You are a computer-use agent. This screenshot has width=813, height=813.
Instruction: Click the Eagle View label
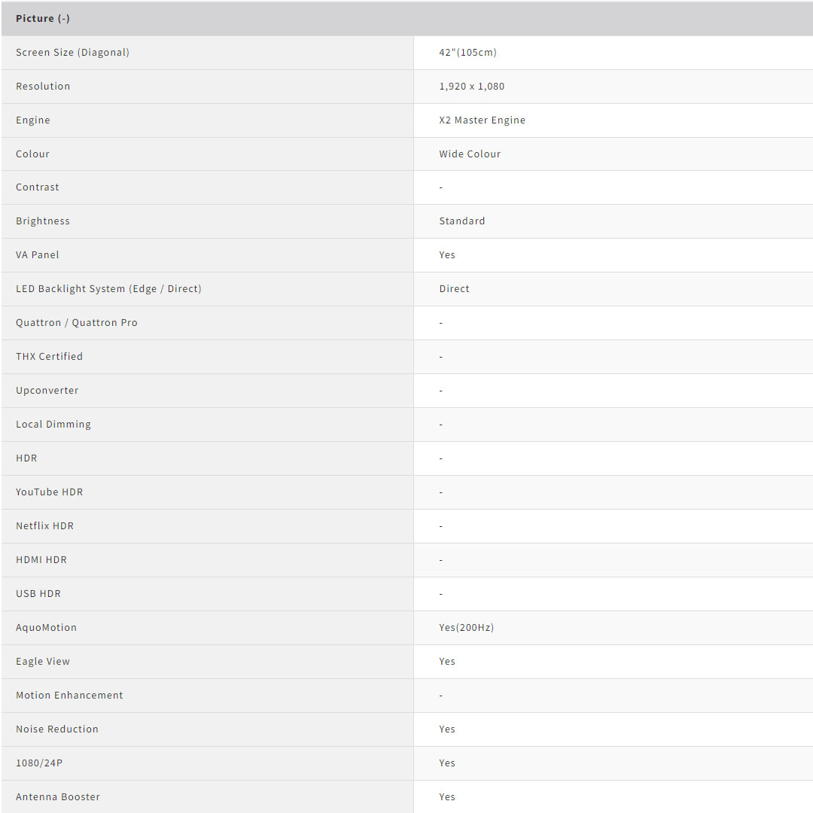click(43, 662)
